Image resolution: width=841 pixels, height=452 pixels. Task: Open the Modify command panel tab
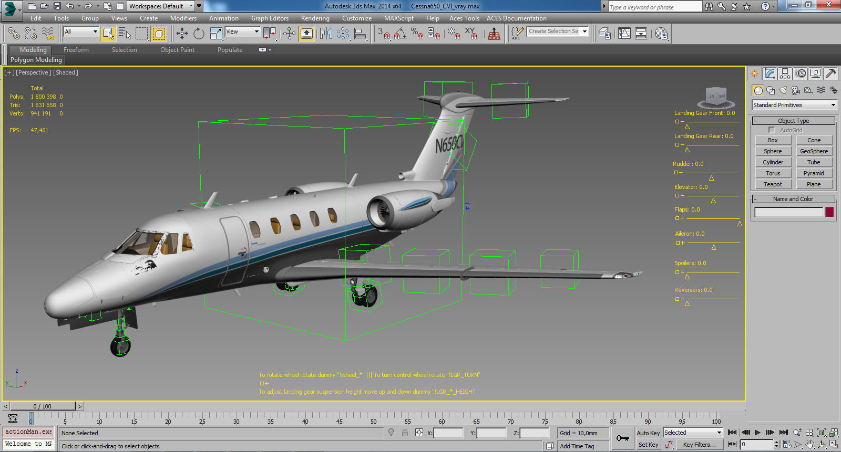(770, 73)
